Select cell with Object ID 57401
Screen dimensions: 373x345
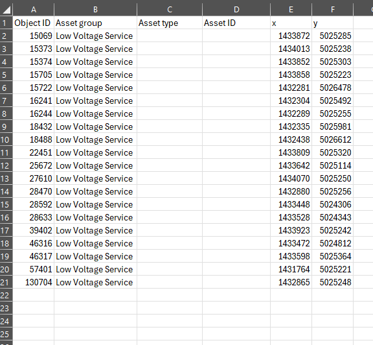(x=33, y=269)
